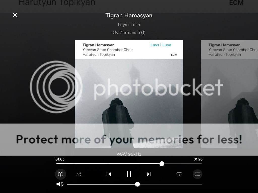
Task: Open the play queue list
Action: (x=198, y=174)
